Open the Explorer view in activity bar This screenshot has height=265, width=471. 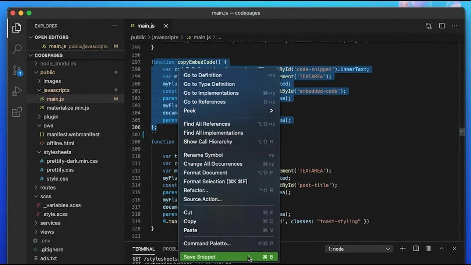click(x=17, y=28)
